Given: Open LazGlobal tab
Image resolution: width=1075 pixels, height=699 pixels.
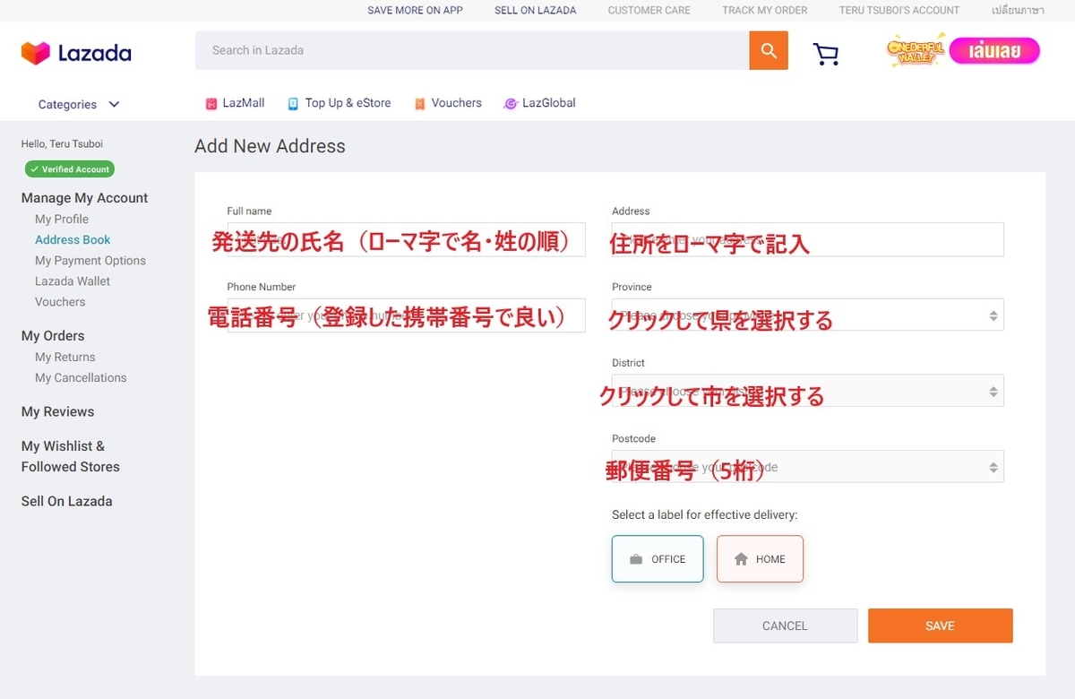Looking at the screenshot, I should pyautogui.click(x=540, y=103).
